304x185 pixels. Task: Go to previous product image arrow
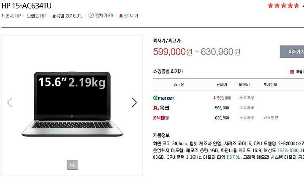9,102
